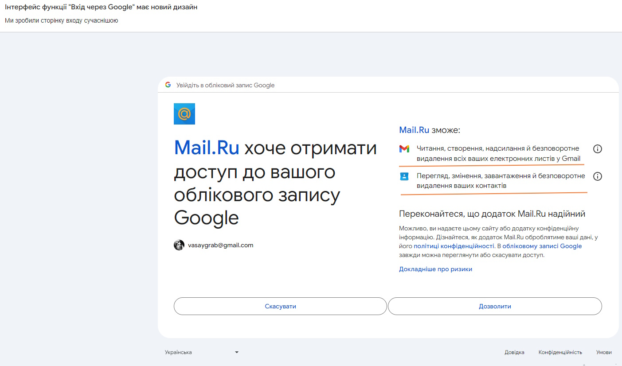Open the Довідка footer link
This screenshot has width=622, height=366.
[x=514, y=352]
